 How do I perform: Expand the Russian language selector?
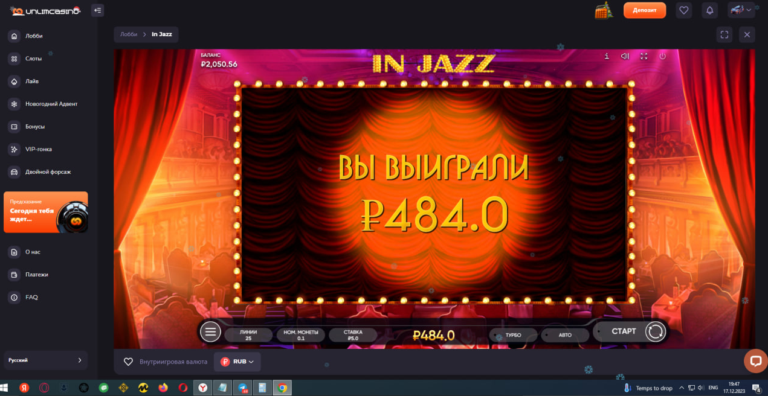pyautogui.click(x=45, y=360)
